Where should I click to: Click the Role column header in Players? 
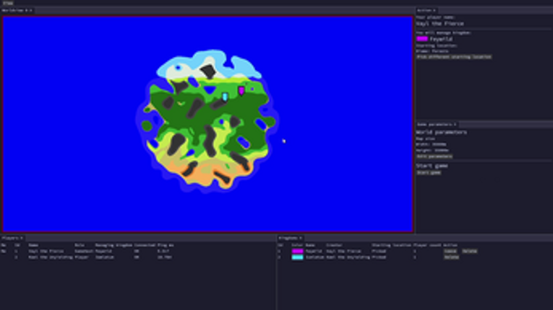tap(80, 245)
